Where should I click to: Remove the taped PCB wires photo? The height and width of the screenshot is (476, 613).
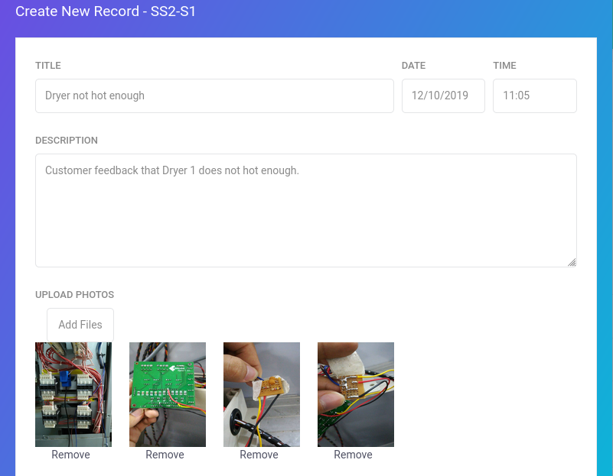(x=353, y=455)
